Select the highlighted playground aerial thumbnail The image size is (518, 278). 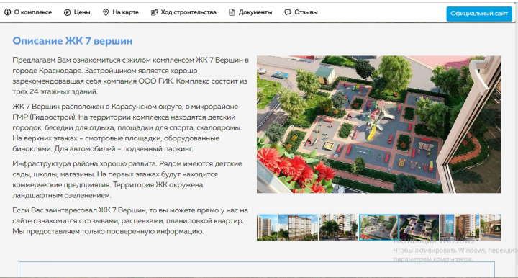(x=378, y=227)
